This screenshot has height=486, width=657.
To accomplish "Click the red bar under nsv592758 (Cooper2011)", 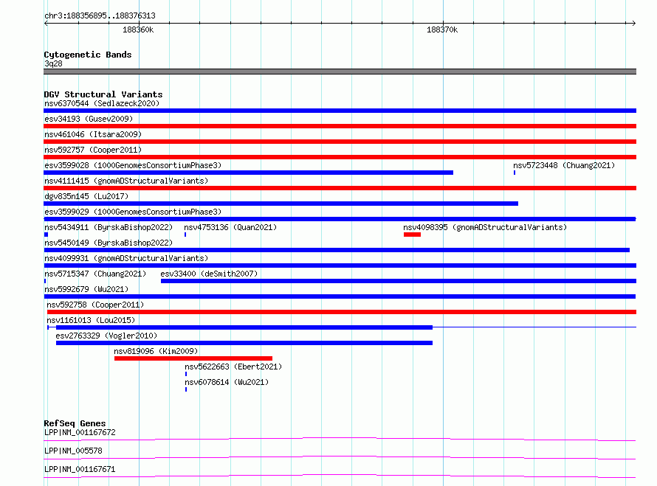I will pyautogui.click(x=342, y=312).
